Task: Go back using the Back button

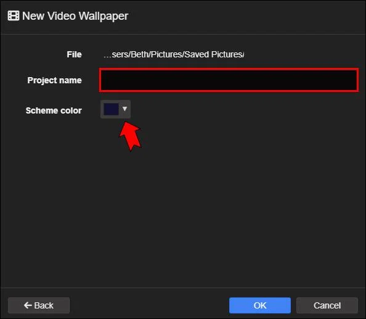Action: click(x=39, y=305)
